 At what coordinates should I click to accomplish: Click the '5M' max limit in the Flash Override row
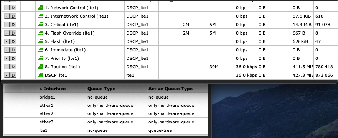pyautogui.click(x=213, y=33)
